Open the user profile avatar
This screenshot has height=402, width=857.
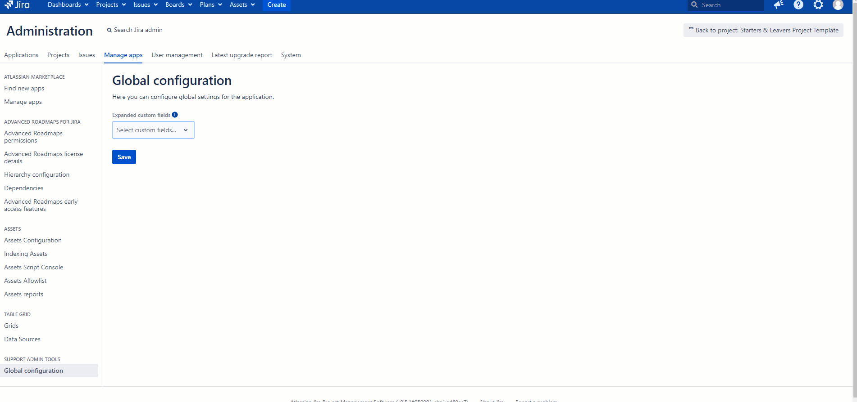point(838,5)
